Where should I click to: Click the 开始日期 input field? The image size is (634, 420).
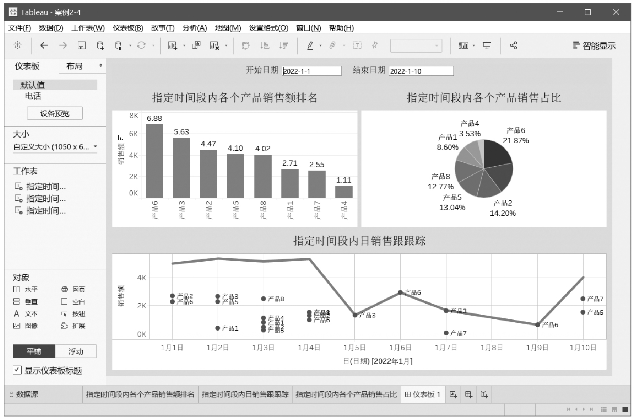312,71
